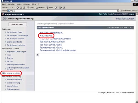Open the Favoriten menu
The height and width of the screenshot is (103, 138).
point(26,4)
